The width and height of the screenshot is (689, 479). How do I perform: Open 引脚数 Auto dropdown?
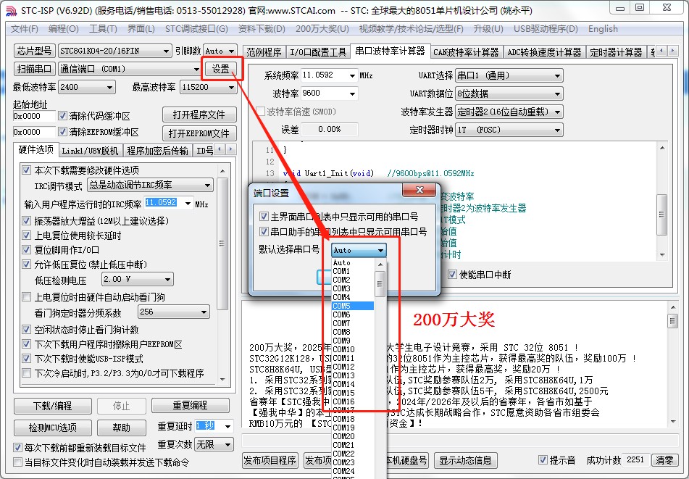(220, 51)
